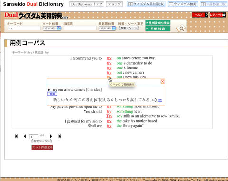Click the red ヒット件数:139 hit count label
Screen dimensions: 228x181
pyautogui.click(x=42, y=147)
